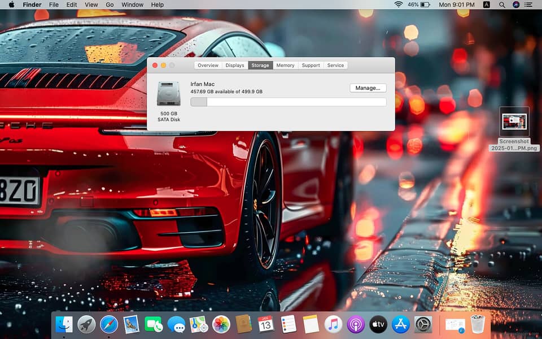Open the Support tab
Screen dimensions: 542x339
311,66
